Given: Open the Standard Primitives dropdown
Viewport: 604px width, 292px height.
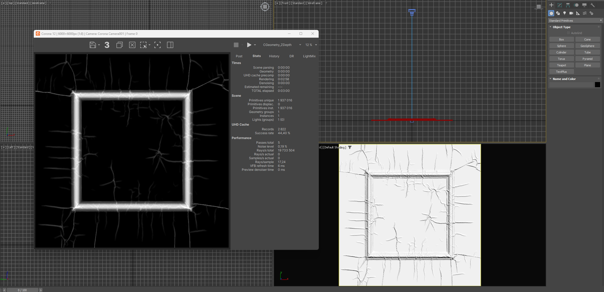Looking at the screenshot, I should pos(575,21).
